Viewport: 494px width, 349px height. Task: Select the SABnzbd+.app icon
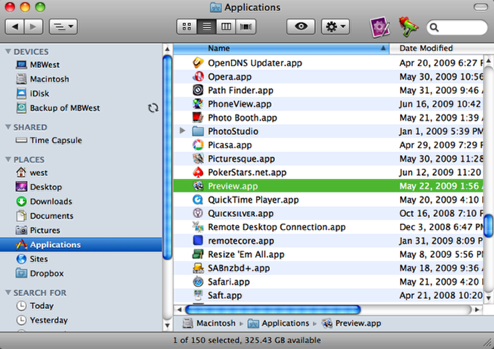click(x=198, y=268)
